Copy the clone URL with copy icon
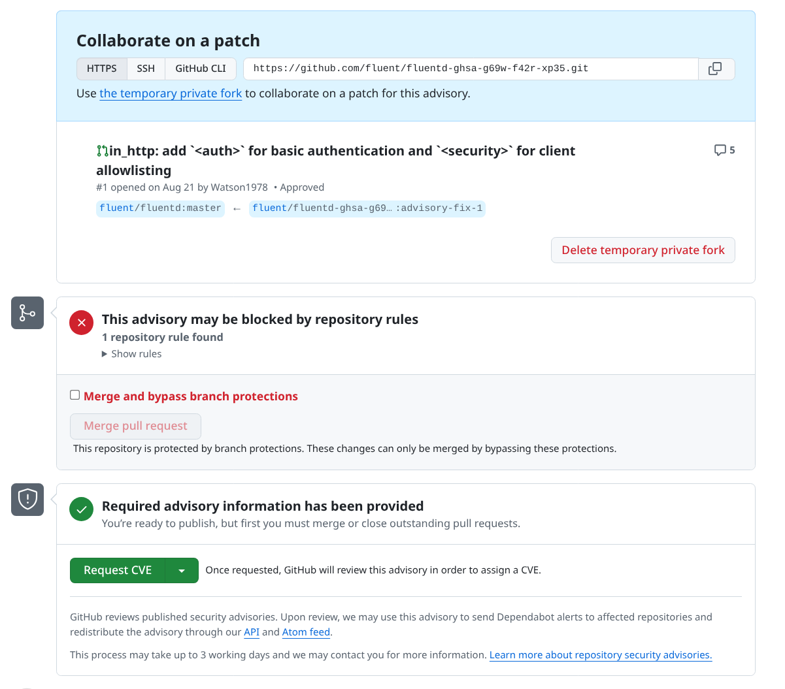 pos(716,69)
